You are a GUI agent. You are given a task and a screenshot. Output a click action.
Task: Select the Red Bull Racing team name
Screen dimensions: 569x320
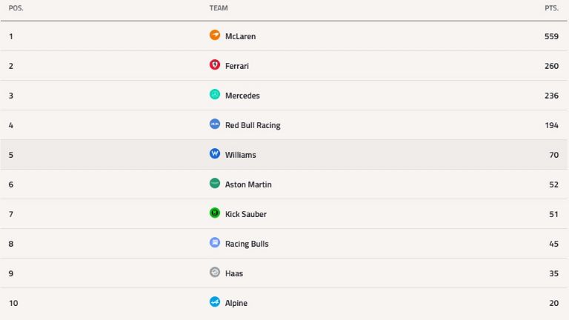253,125
